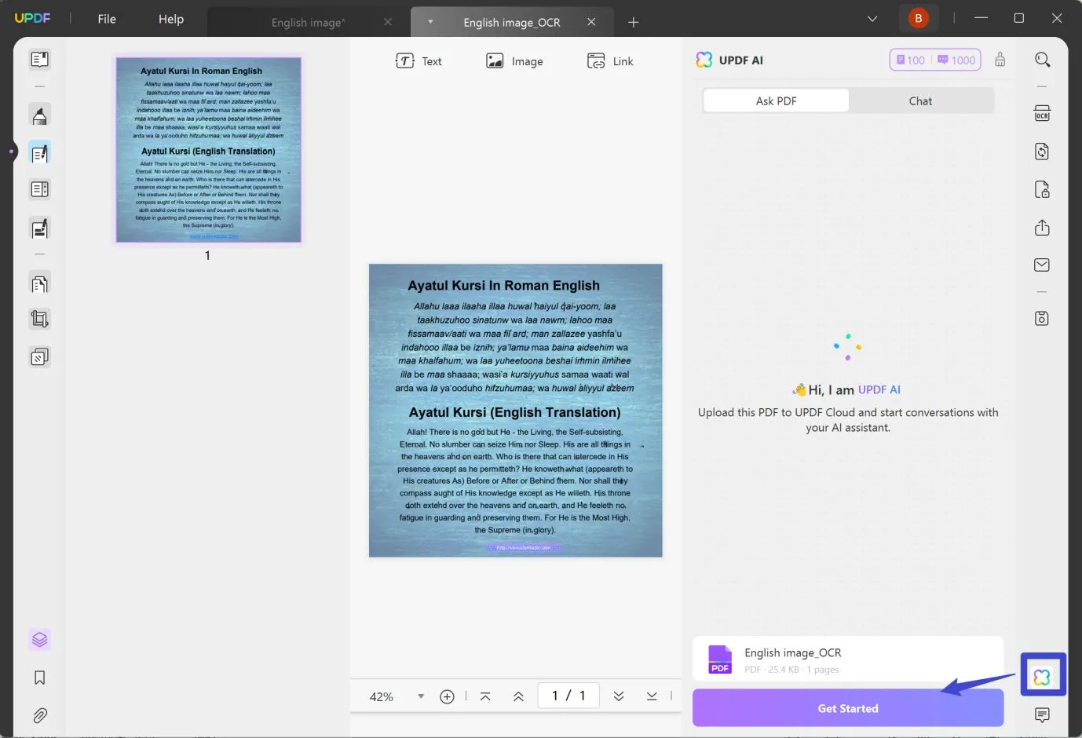This screenshot has height=738, width=1082.
Task: Open the dropdown on English image_OCR tab
Action: pos(430,22)
